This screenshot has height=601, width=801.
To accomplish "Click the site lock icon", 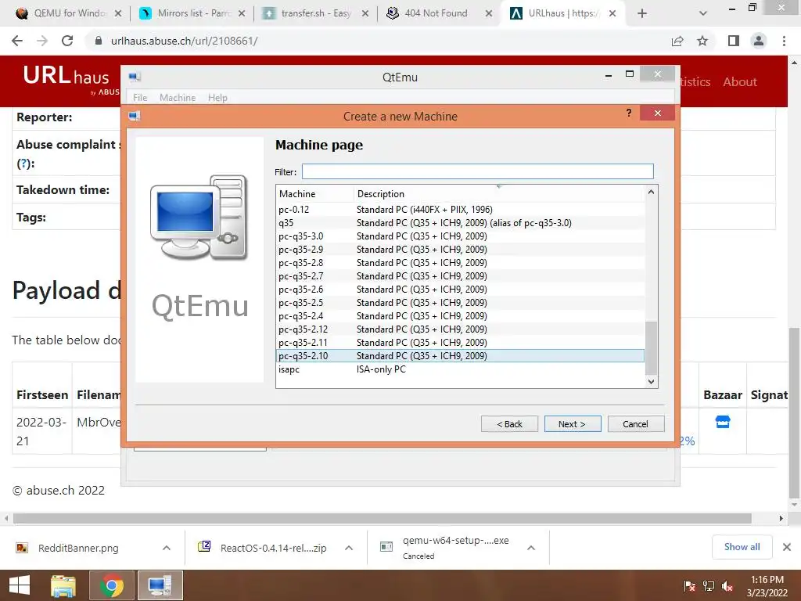I will (x=99, y=41).
